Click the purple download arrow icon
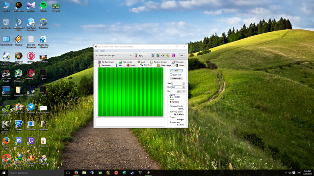Image resolution: width=314 pixels, height=176 pixels. coord(173,55)
